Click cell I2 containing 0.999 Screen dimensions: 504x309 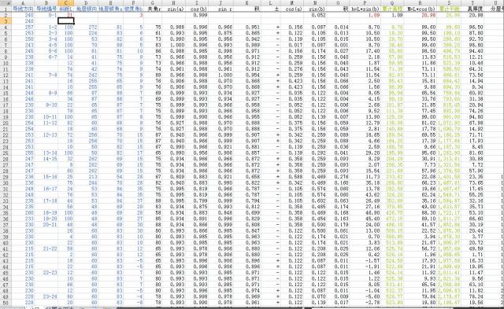tap(197, 15)
